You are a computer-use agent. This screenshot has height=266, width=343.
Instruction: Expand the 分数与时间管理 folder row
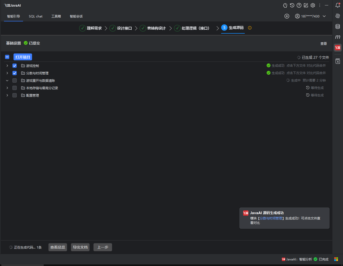pos(7,73)
